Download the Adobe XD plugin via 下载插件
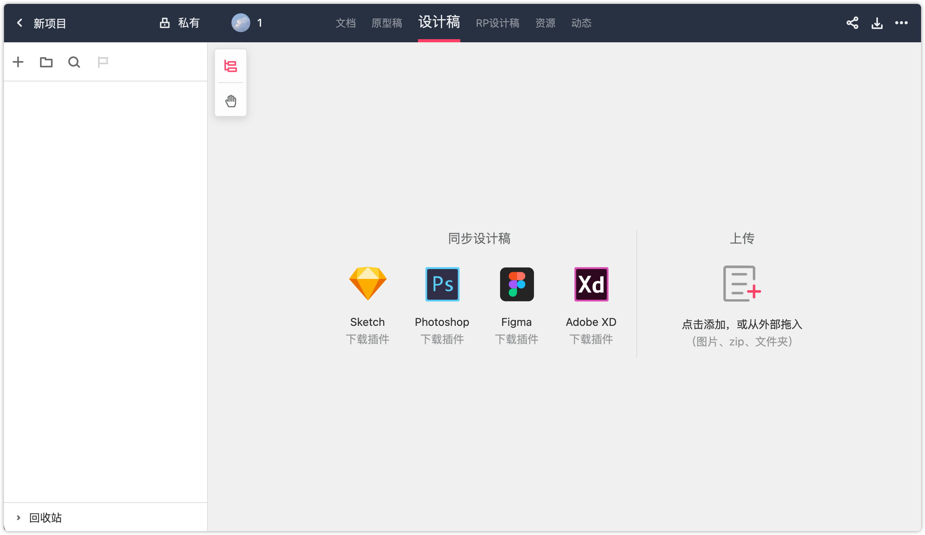 [x=591, y=339]
